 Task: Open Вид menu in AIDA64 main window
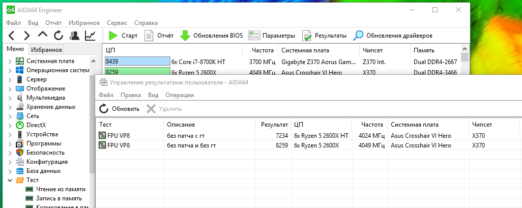pos(33,23)
